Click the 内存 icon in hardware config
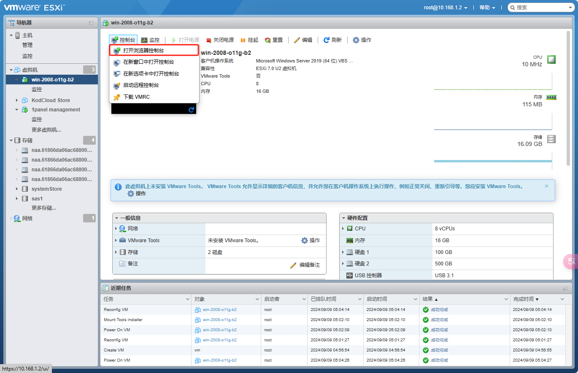 349,241
